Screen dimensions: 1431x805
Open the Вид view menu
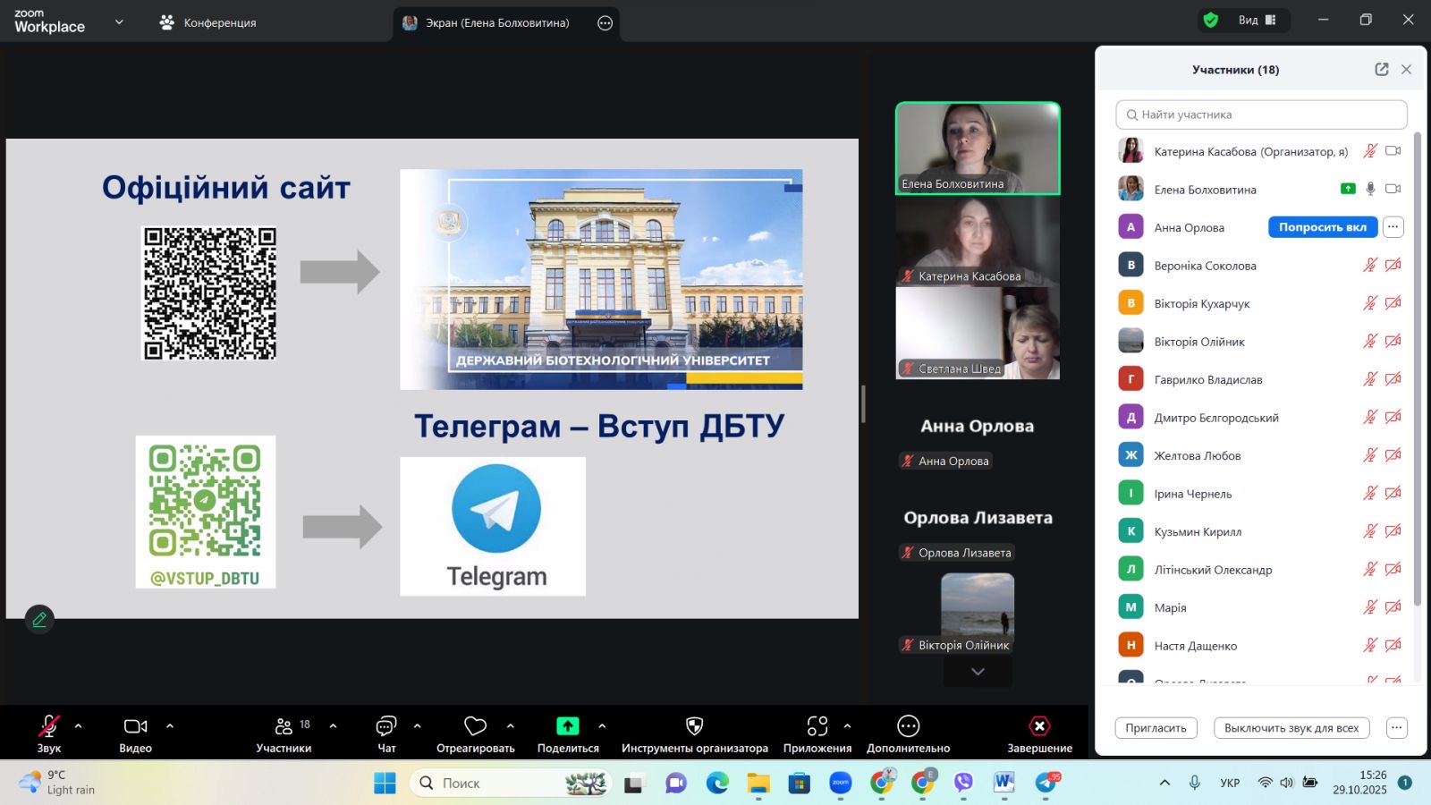pyautogui.click(x=1257, y=21)
